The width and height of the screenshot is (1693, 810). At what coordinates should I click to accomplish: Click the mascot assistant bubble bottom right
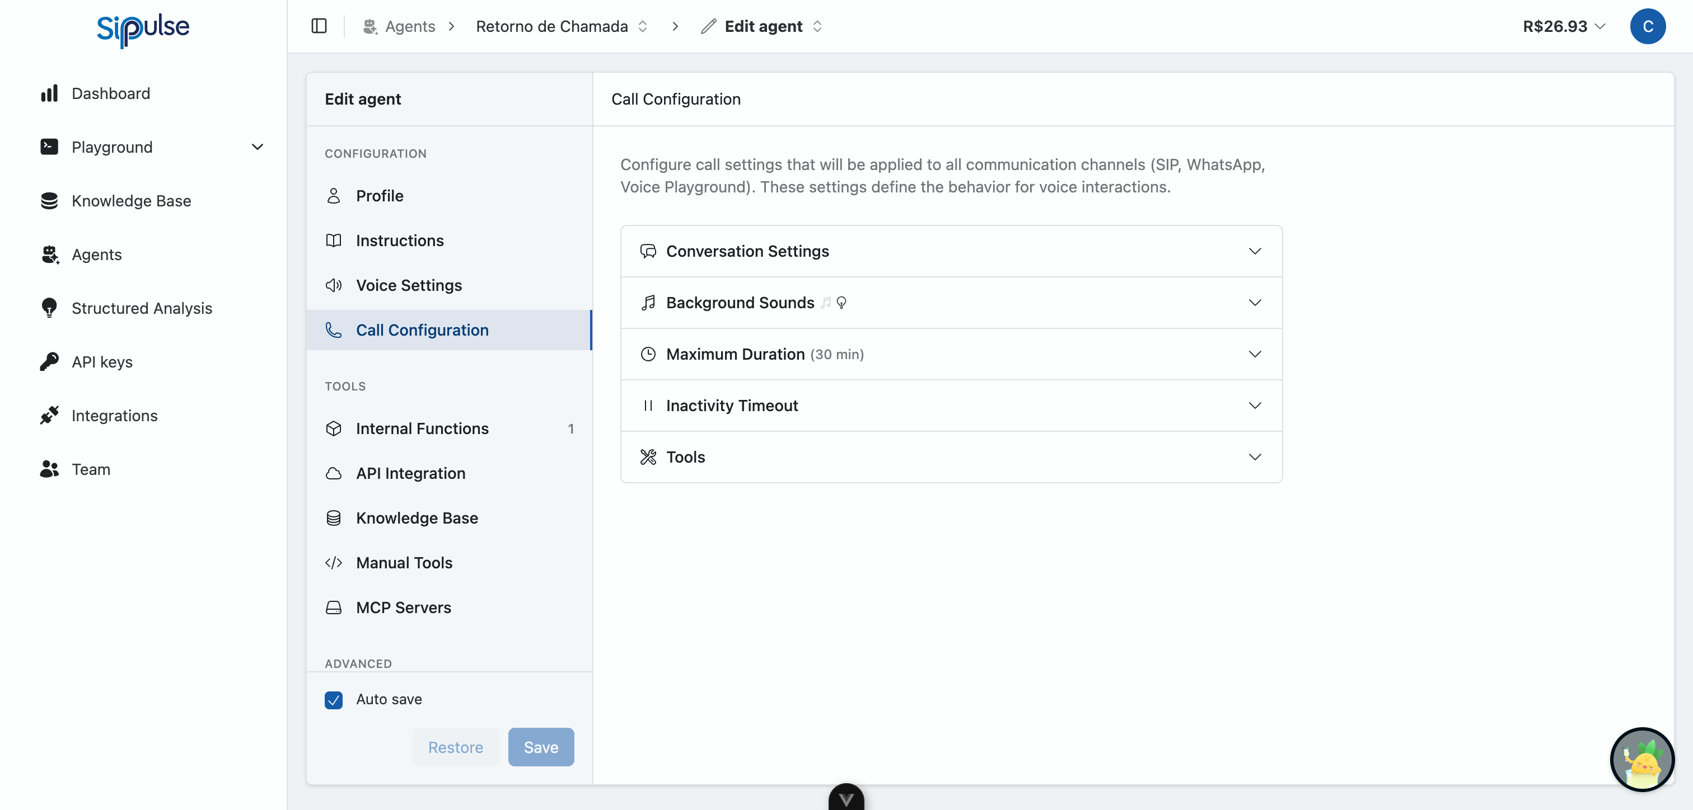tap(1643, 760)
